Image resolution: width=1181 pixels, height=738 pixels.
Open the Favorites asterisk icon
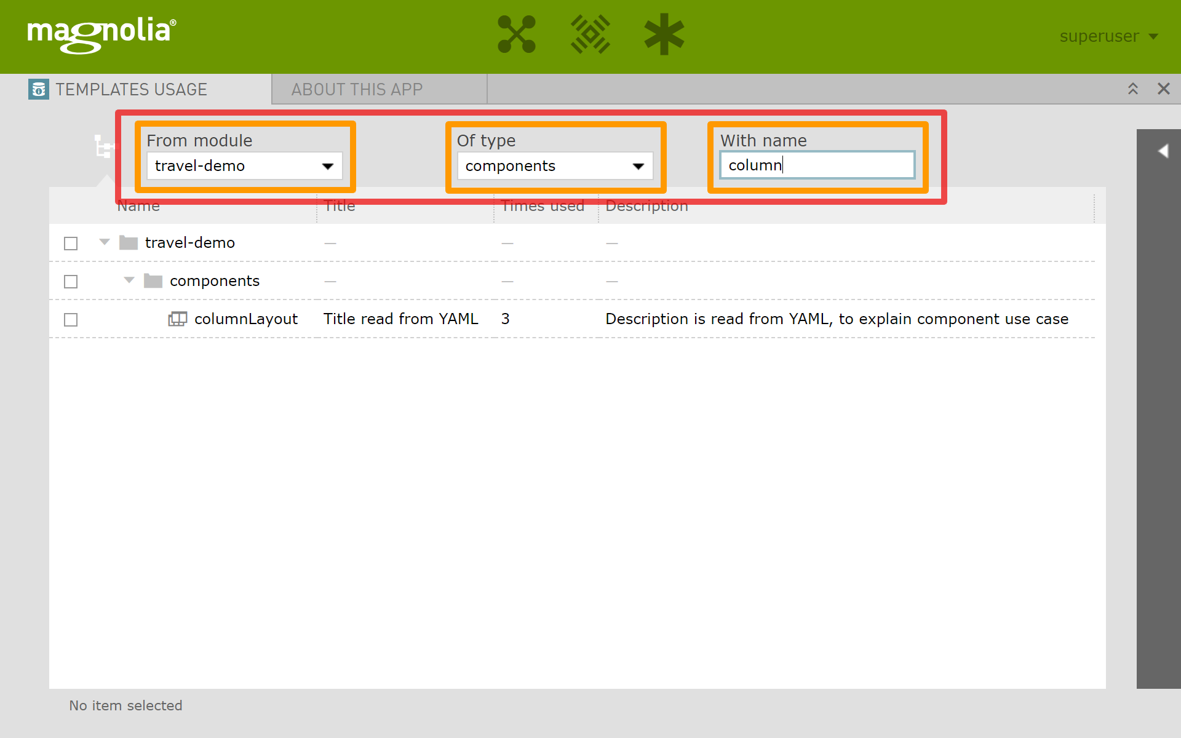point(664,34)
